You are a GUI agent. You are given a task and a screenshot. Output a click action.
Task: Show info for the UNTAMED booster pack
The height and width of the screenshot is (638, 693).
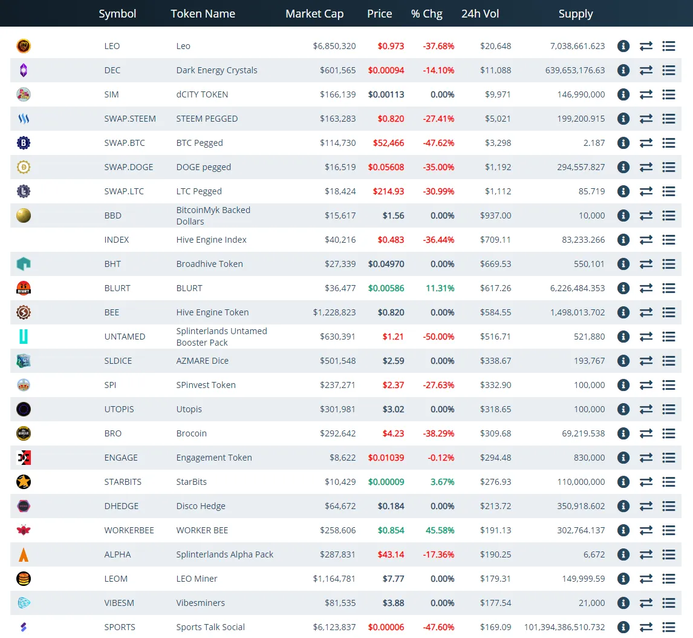[623, 337]
